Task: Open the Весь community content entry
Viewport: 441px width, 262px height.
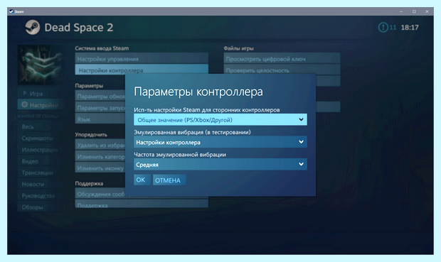Action: pyautogui.click(x=40, y=126)
